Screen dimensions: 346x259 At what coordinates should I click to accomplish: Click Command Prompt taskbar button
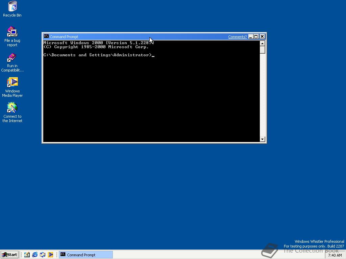click(85, 255)
